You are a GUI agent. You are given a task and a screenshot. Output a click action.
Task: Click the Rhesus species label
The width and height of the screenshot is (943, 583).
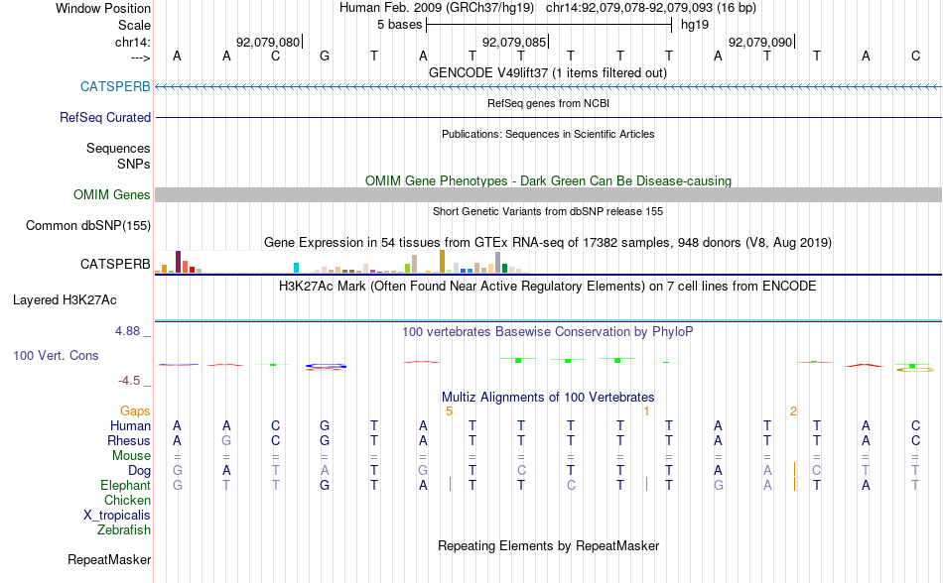click(x=129, y=441)
